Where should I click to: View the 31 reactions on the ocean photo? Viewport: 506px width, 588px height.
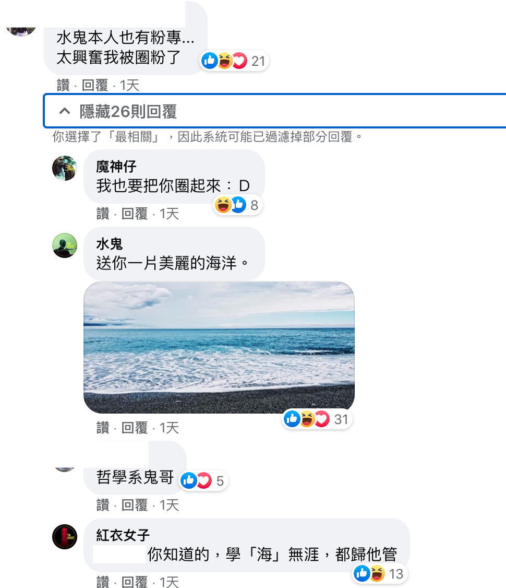[x=317, y=419]
